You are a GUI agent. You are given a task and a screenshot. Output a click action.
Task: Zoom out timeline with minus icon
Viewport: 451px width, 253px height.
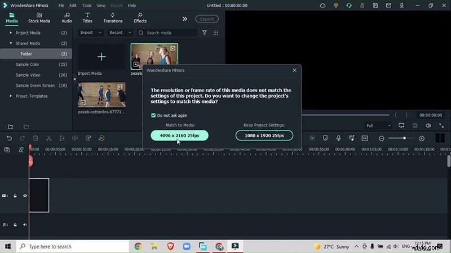pyautogui.click(x=382, y=138)
